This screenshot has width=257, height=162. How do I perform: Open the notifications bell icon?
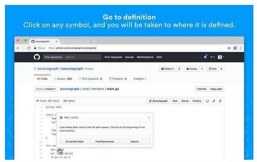(x=205, y=57)
